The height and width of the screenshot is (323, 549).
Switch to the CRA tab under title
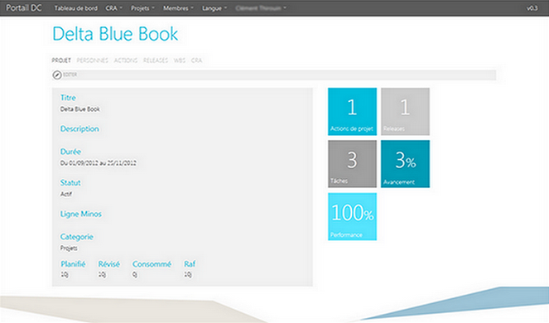pos(196,60)
